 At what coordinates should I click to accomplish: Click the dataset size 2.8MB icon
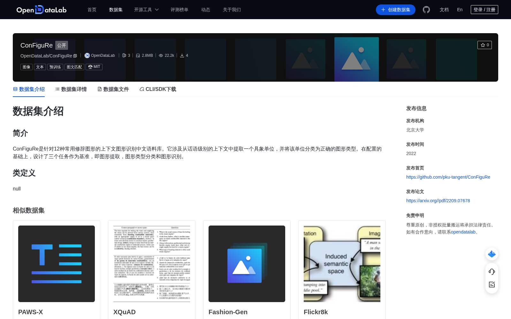tap(138, 56)
